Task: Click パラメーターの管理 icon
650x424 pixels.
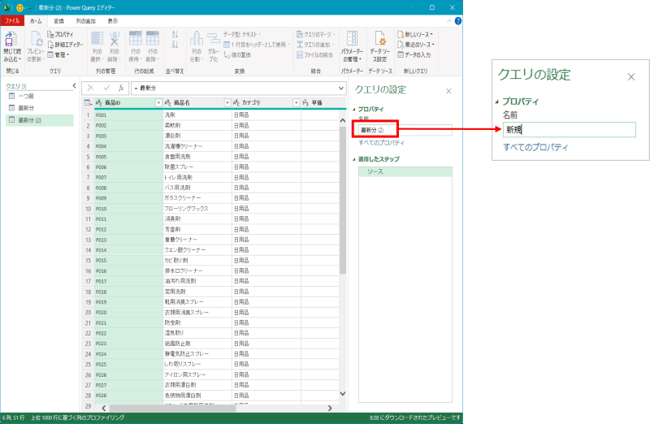Action: (x=352, y=39)
